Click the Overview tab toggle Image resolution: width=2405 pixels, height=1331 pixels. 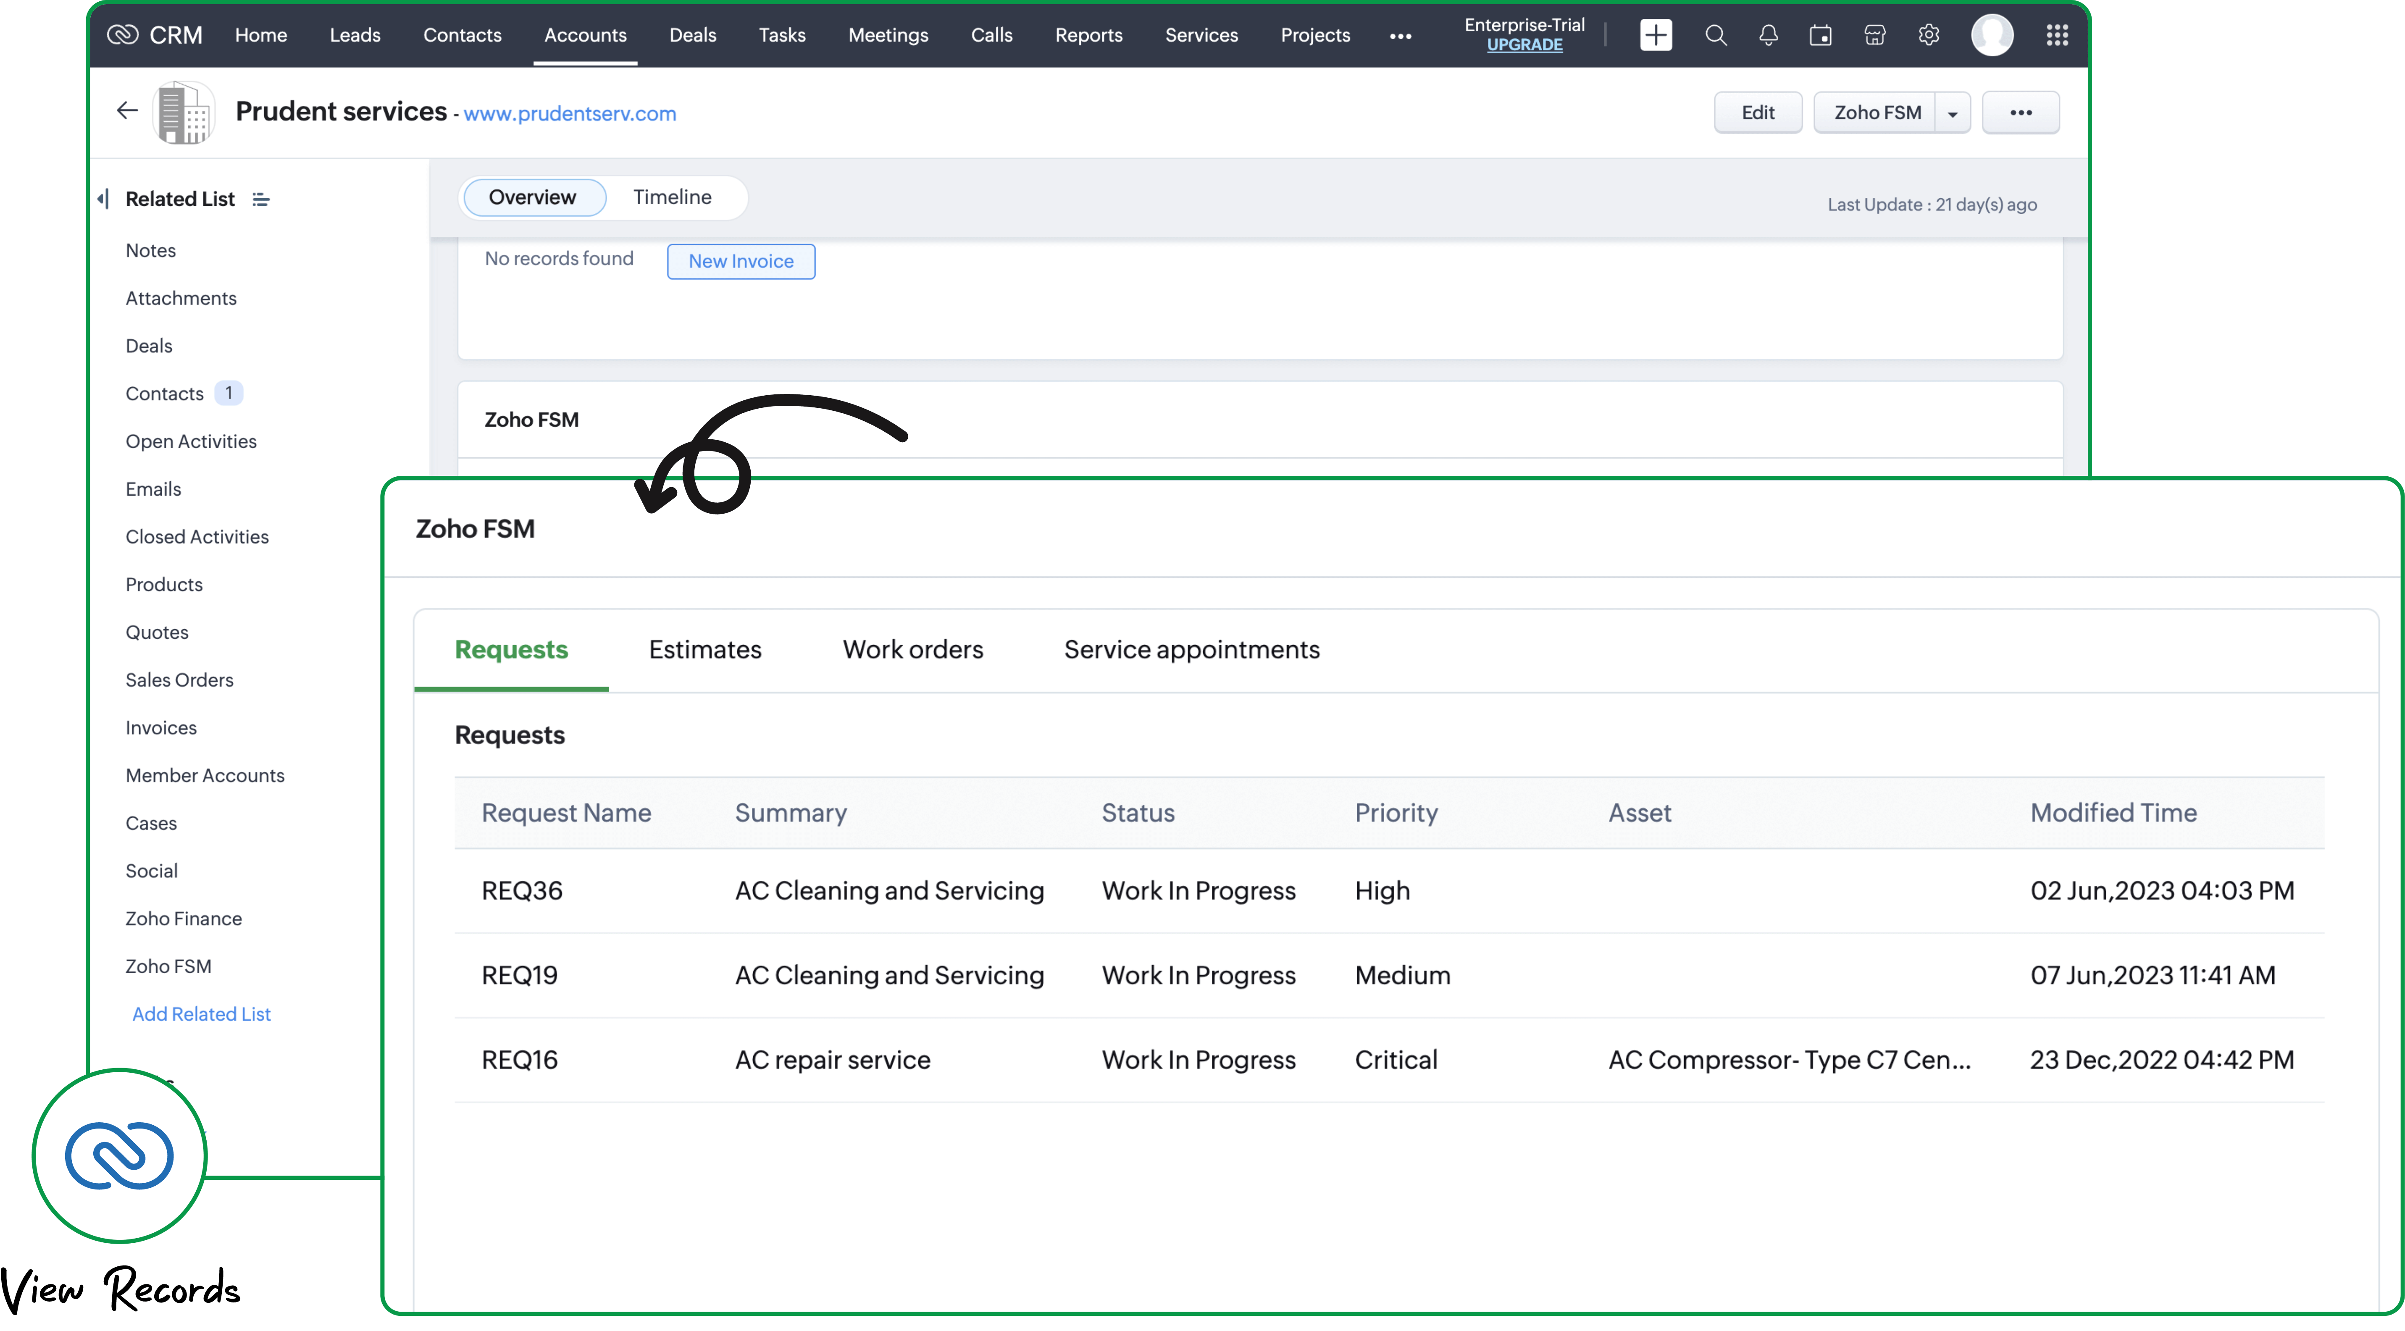pyautogui.click(x=531, y=197)
